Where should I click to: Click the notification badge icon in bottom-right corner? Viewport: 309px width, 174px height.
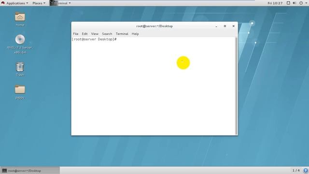(x=306, y=170)
